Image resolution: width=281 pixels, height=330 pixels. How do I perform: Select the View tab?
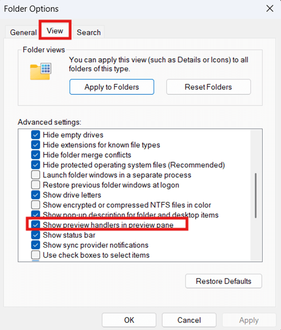tap(55, 31)
